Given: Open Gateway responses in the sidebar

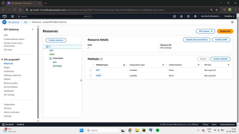Looking at the screenshot, I should click(12, 75).
